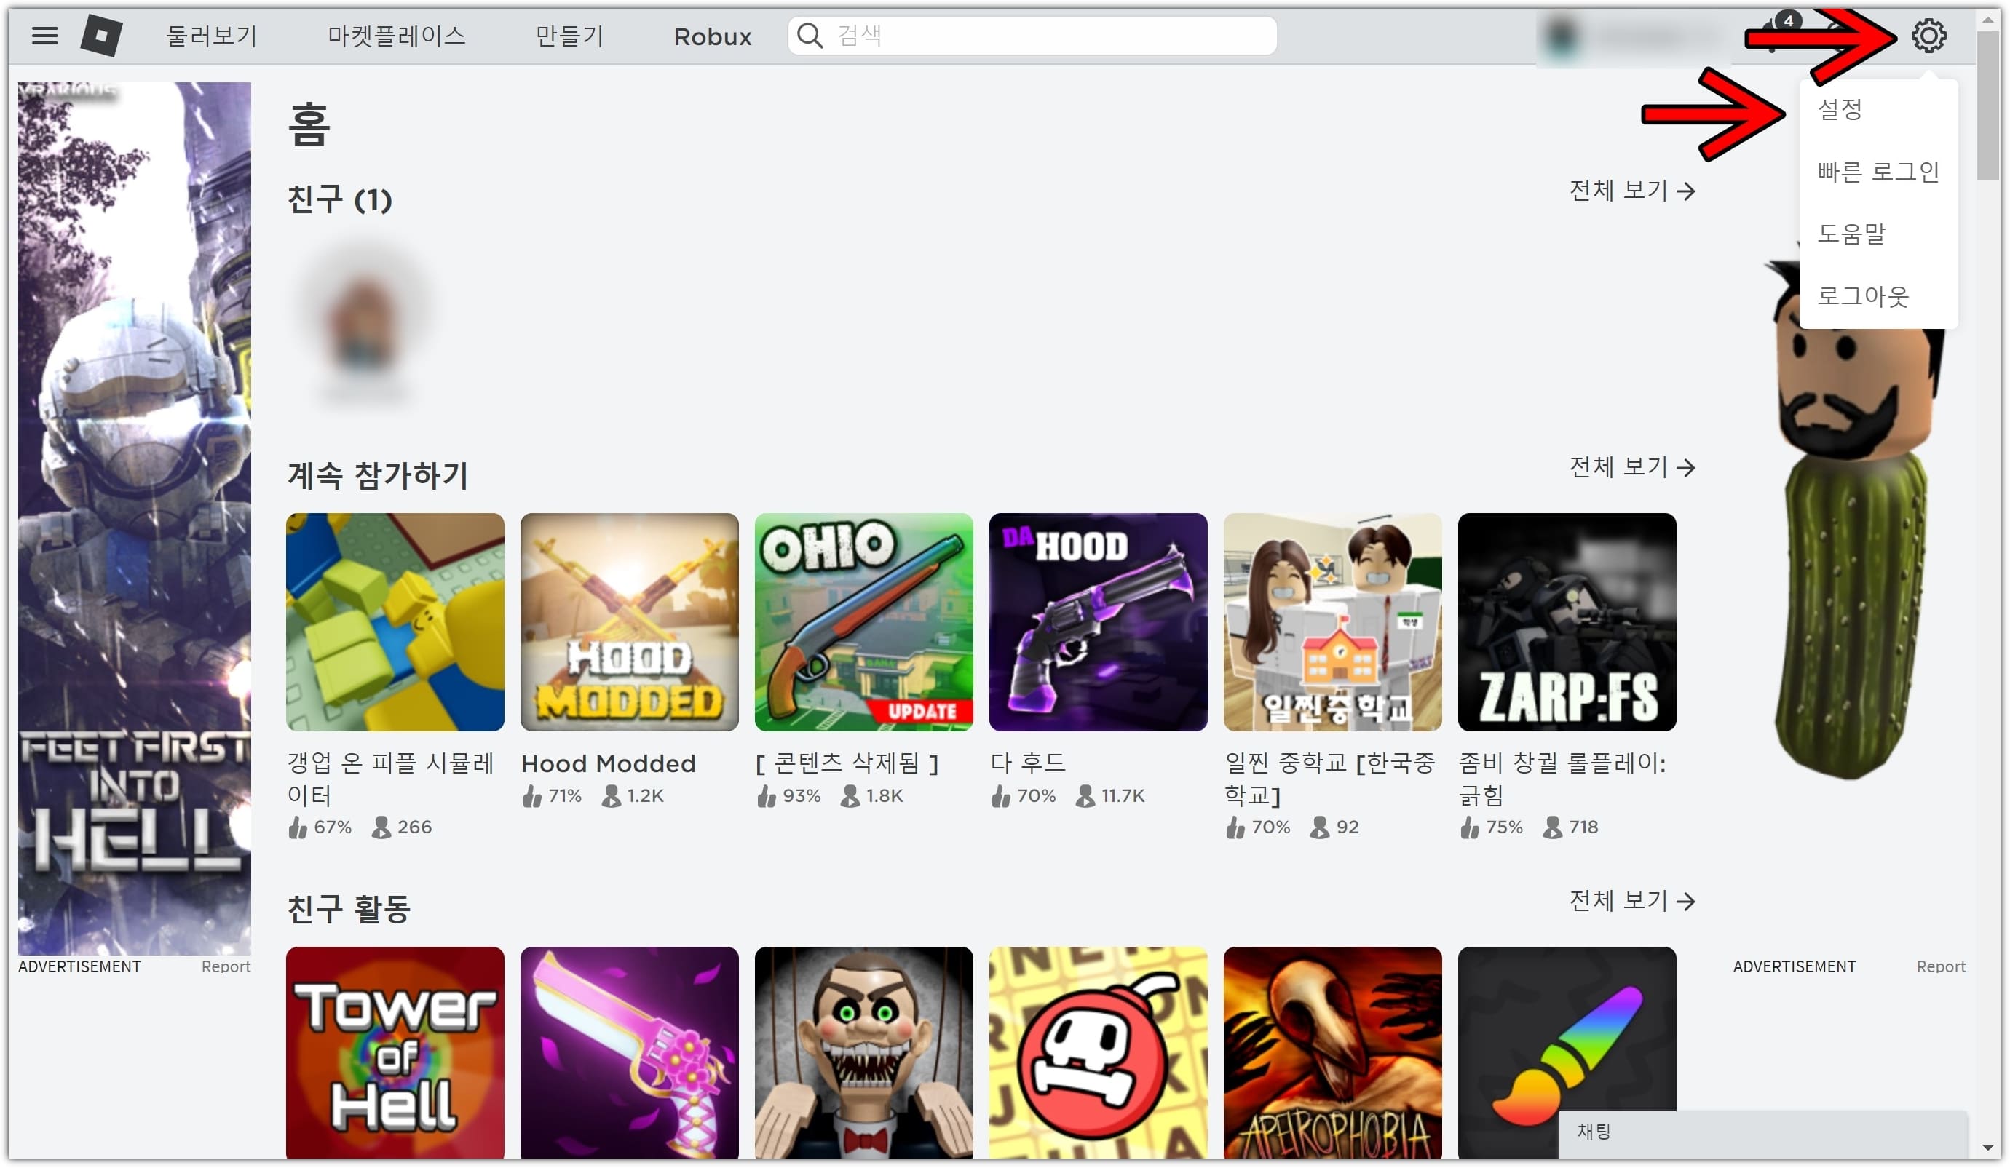Screen dimensions: 2010x1168
Task: Open the hamburger navigation menu
Action: click(44, 36)
